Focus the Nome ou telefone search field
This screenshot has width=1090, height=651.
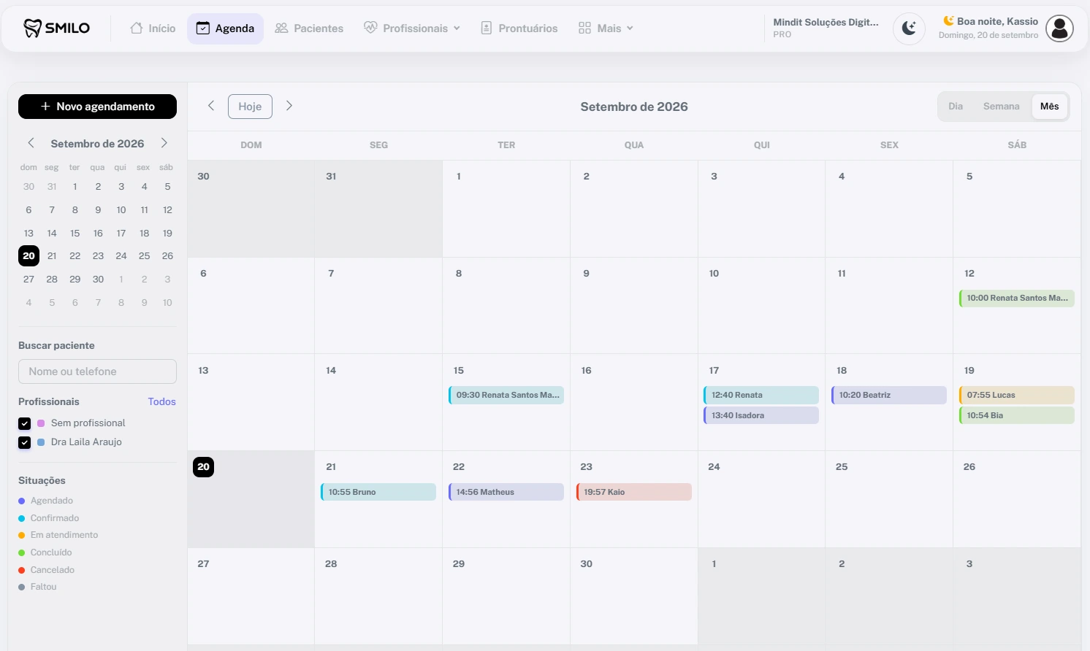coord(97,371)
